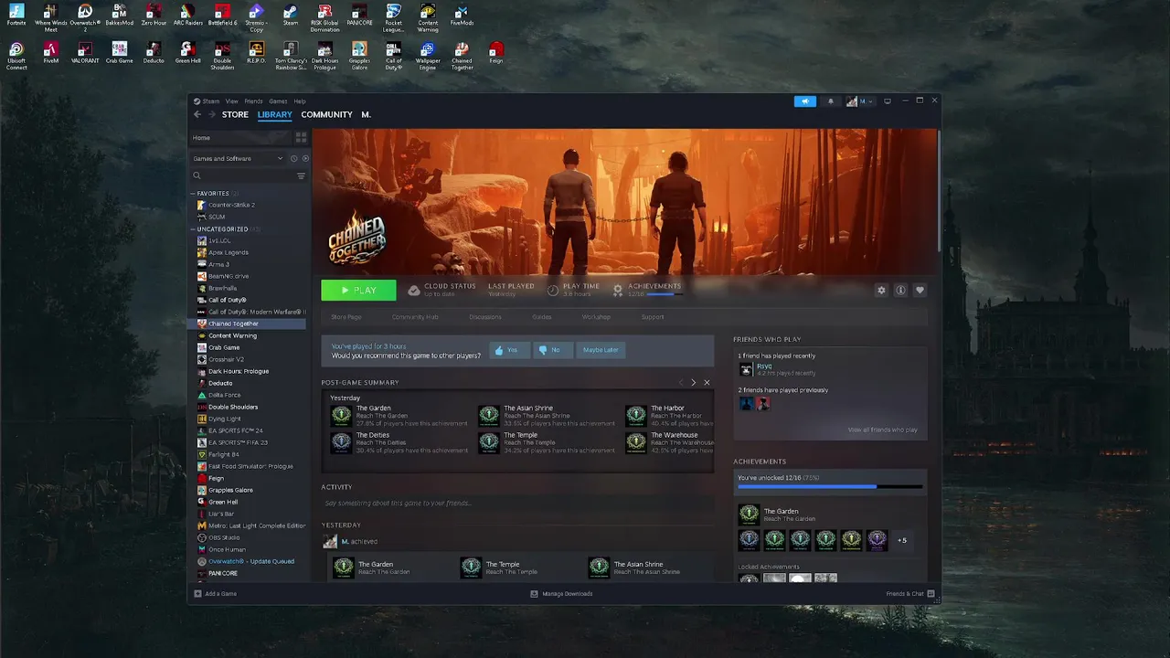This screenshot has height=658, width=1170.
Task: Open the Wallpaper Engine desktop shortcut
Action: (x=427, y=56)
